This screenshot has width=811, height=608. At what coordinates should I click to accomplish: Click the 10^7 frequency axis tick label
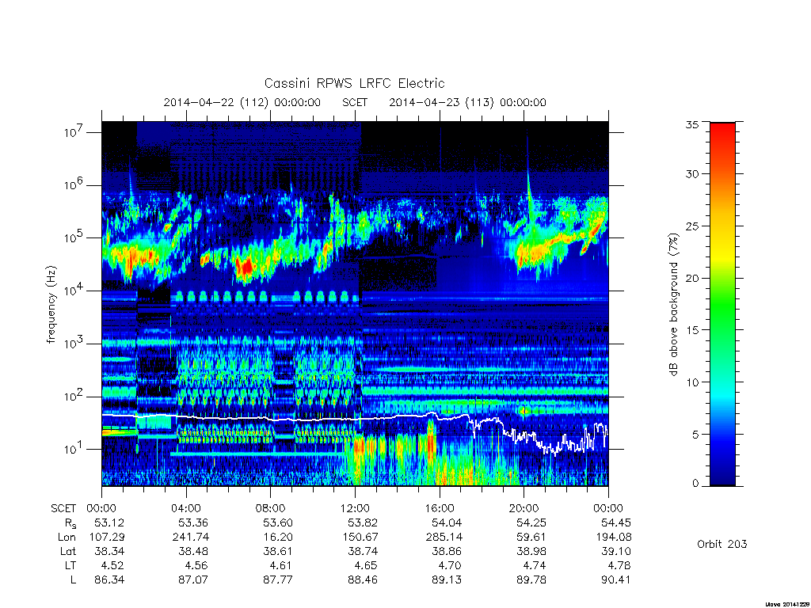point(74,132)
